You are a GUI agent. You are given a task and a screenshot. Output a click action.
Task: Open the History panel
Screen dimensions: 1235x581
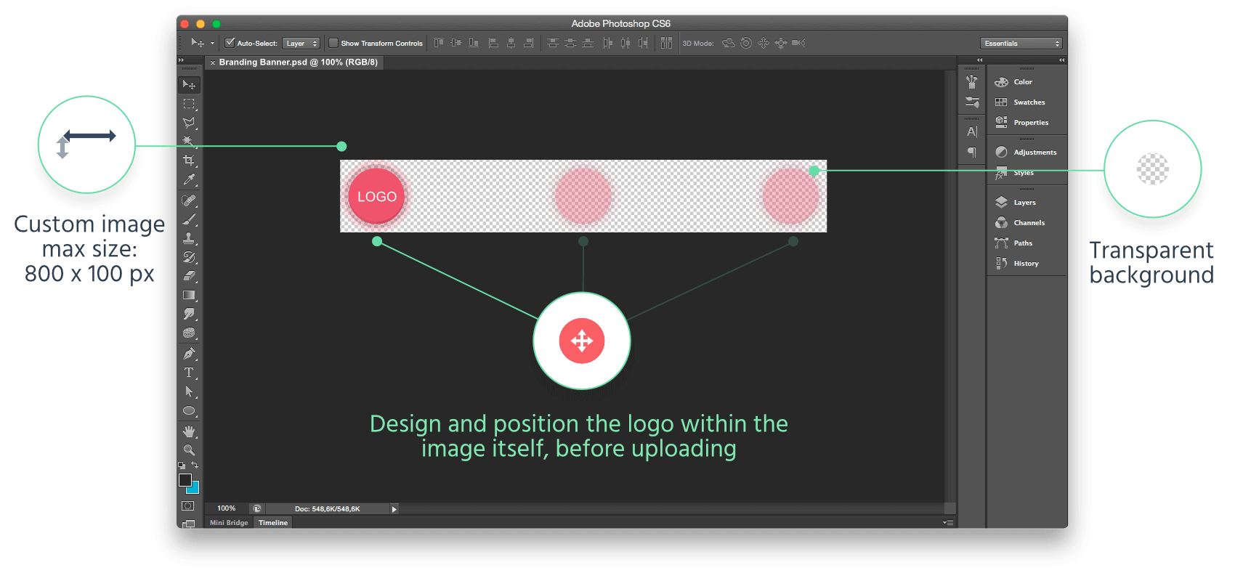(x=1026, y=264)
